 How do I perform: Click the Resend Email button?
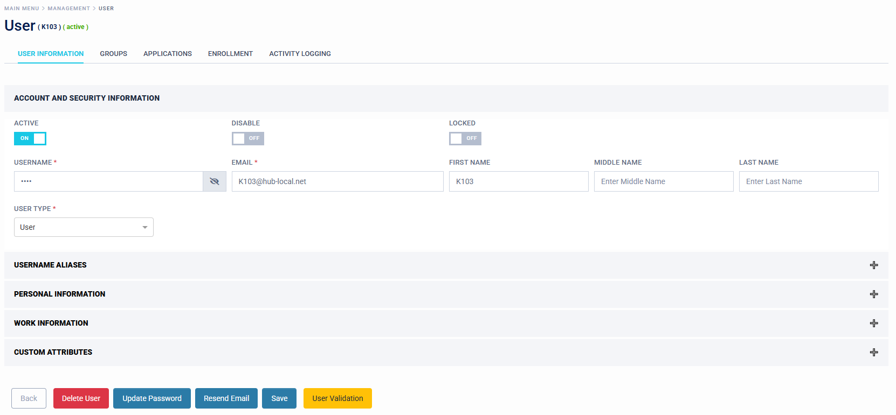coord(226,398)
